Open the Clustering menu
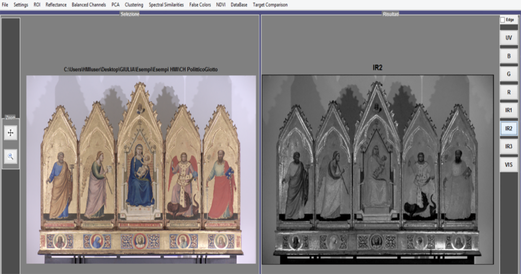The height and width of the screenshot is (274, 521). tap(134, 5)
